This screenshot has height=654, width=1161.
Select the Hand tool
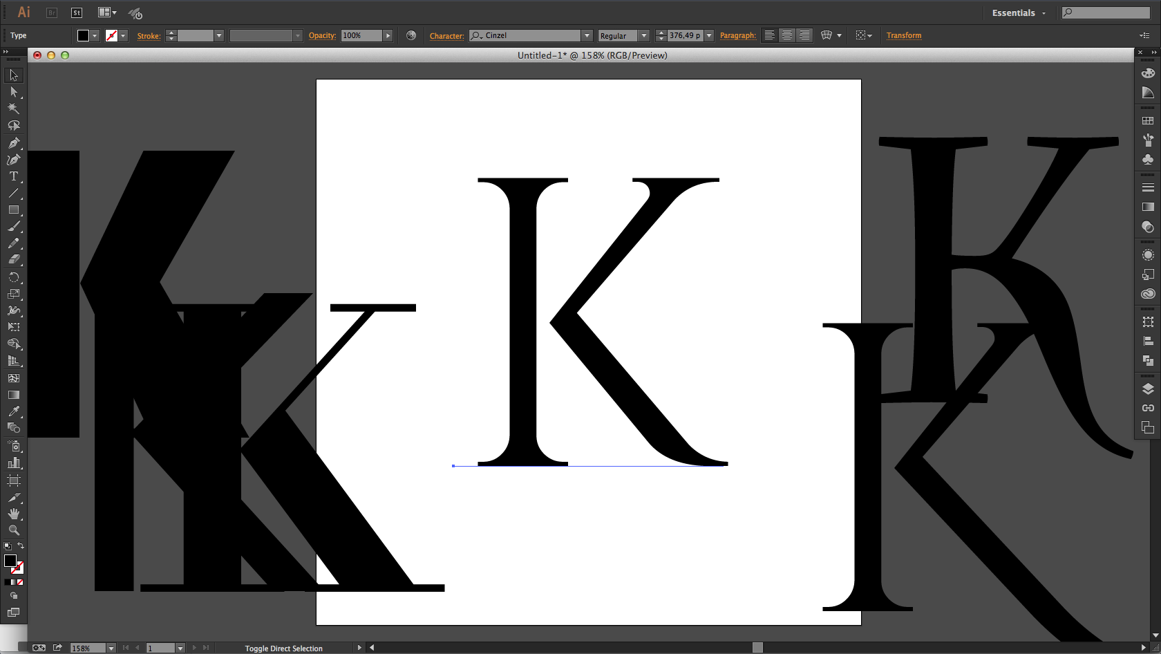click(x=14, y=514)
